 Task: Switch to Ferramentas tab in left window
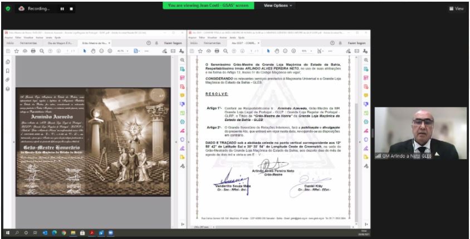[28, 42]
